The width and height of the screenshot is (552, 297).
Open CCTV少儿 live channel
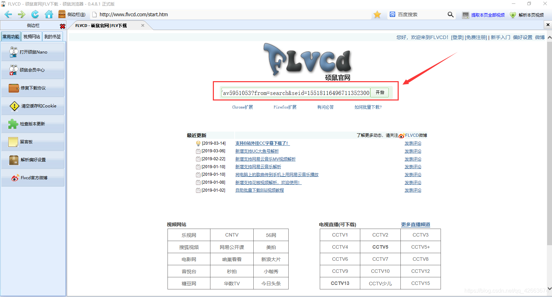(380, 283)
